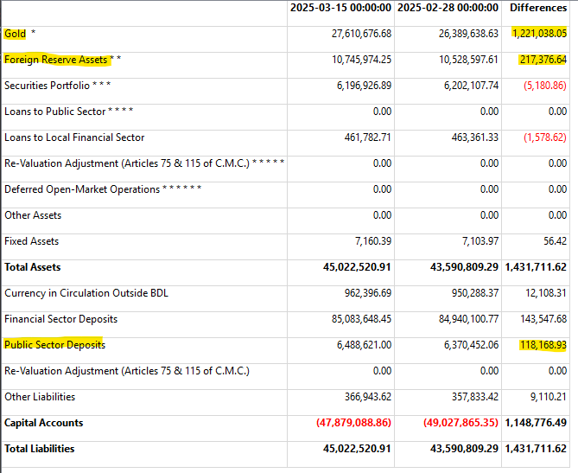Click Deferred Open-Market Operations label
The height and width of the screenshot is (473, 578).
pyautogui.click(x=103, y=189)
